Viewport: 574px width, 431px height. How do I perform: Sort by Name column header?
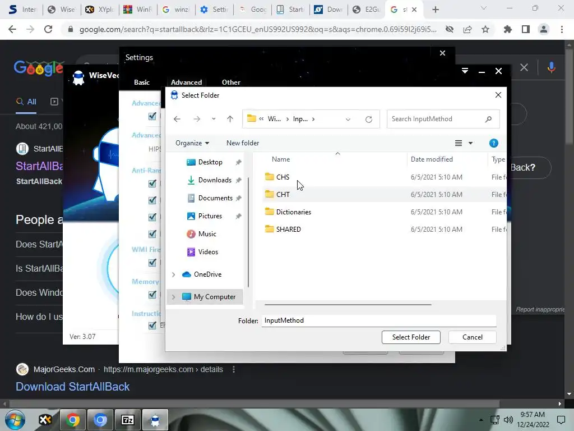click(281, 159)
